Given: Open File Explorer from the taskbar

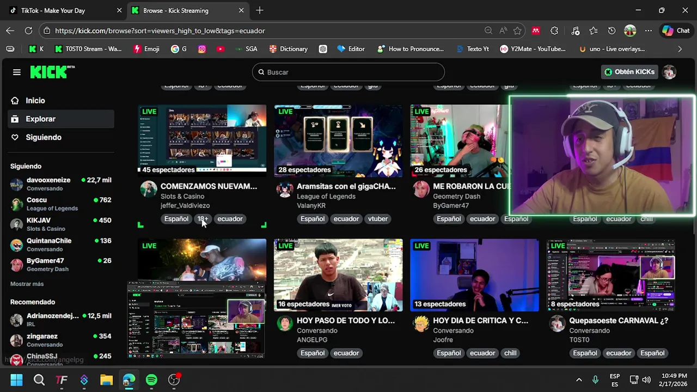Looking at the screenshot, I should (x=106, y=379).
